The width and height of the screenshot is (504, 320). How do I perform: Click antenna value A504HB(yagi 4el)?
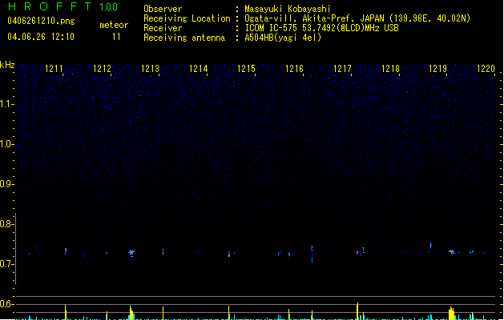(x=283, y=38)
